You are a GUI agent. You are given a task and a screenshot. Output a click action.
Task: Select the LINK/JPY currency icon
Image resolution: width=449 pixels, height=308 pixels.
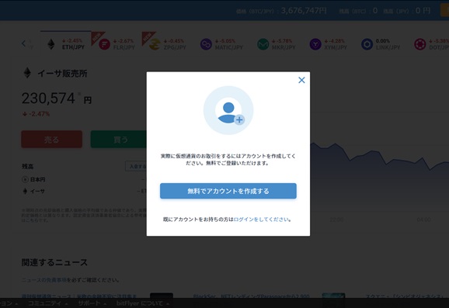[367, 44]
